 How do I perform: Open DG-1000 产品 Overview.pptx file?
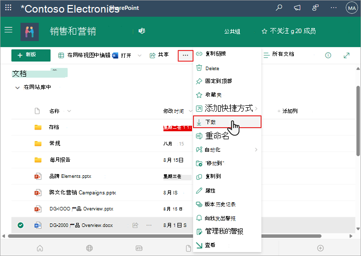pyautogui.click(x=81, y=209)
